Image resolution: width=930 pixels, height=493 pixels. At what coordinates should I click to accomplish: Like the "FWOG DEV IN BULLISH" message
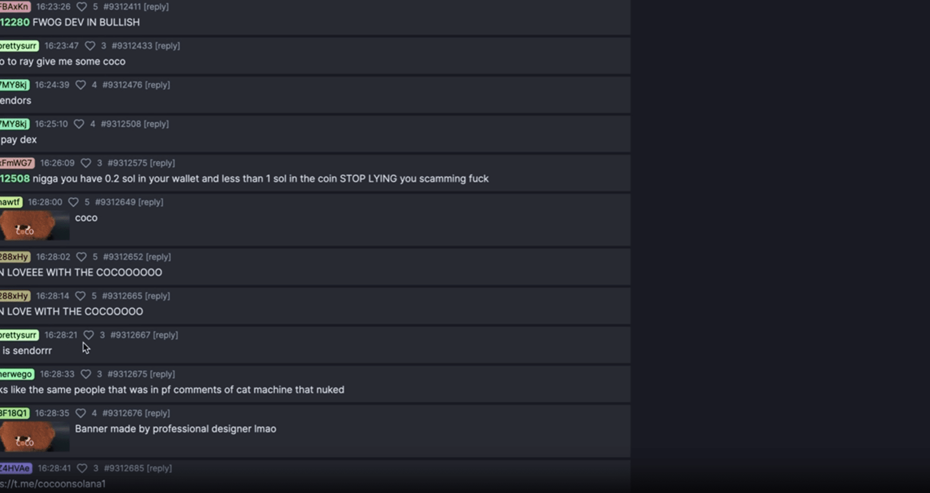[82, 7]
